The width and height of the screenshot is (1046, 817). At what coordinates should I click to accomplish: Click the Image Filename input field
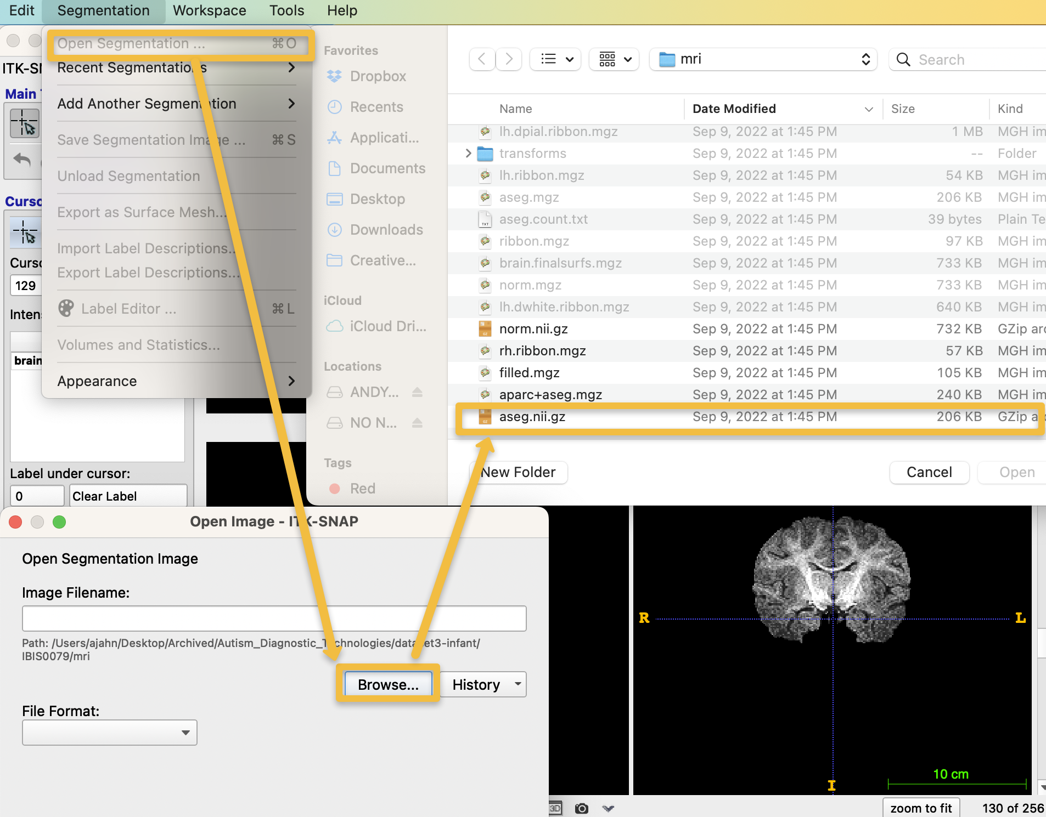(274, 619)
